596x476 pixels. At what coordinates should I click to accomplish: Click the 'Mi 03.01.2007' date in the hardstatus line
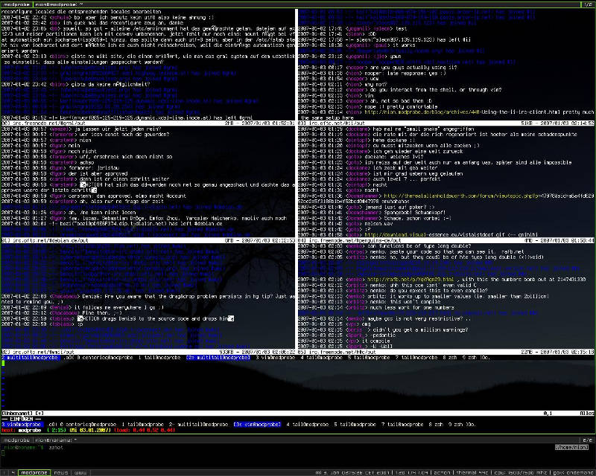89,430
